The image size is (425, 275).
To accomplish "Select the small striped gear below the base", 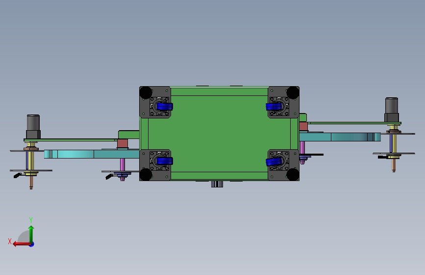I will pyautogui.click(x=217, y=184).
